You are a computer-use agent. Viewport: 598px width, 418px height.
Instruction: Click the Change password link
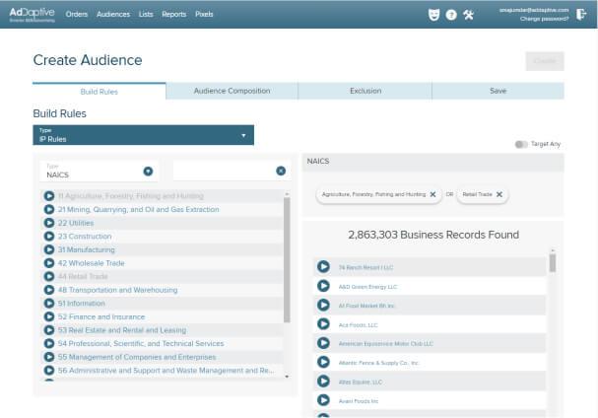[x=544, y=19]
